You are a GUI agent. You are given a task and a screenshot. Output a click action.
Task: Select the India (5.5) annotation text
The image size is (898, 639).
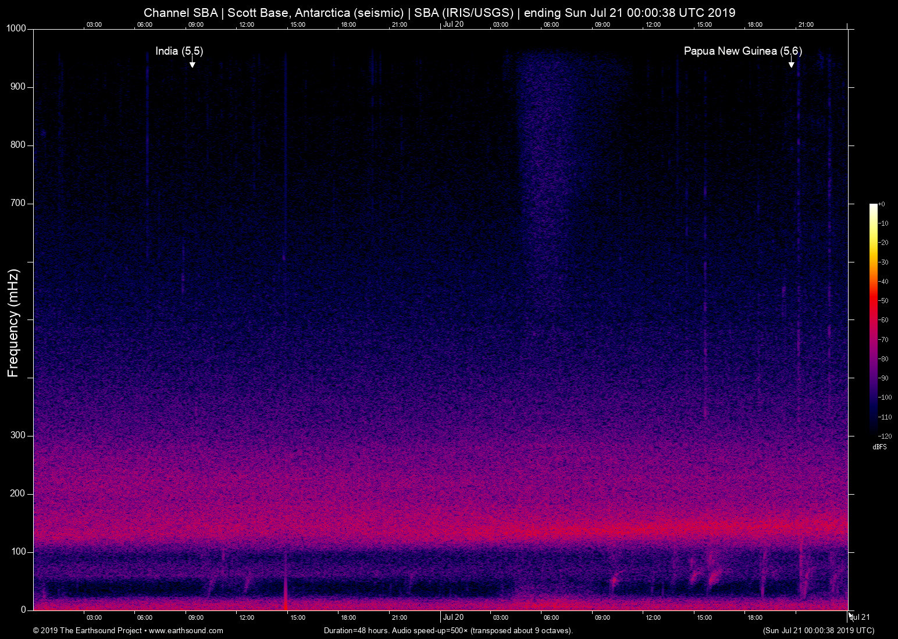click(x=179, y=51)
